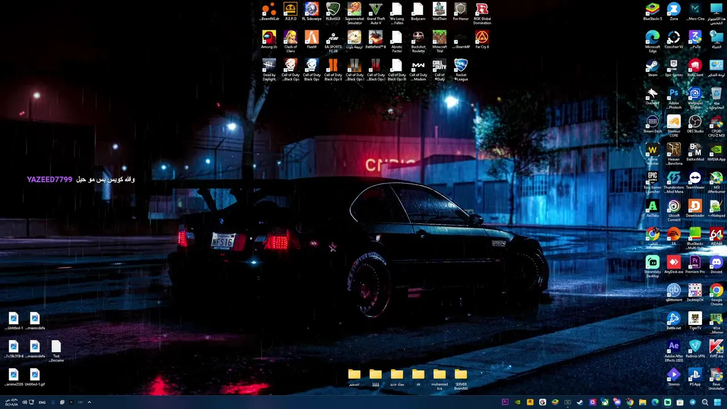This screenshot has width=727, height=409.
Task: Launch Zona shortcut
Action: pyautogui.click(x=674, y=12)
